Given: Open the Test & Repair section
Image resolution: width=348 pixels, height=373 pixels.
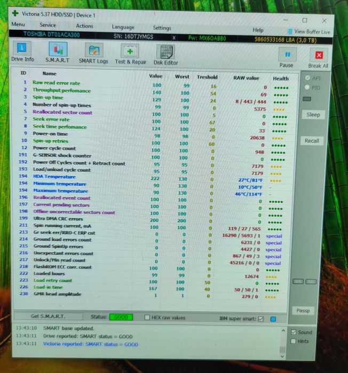Looking at the screenshot, I should pos(130,54).
